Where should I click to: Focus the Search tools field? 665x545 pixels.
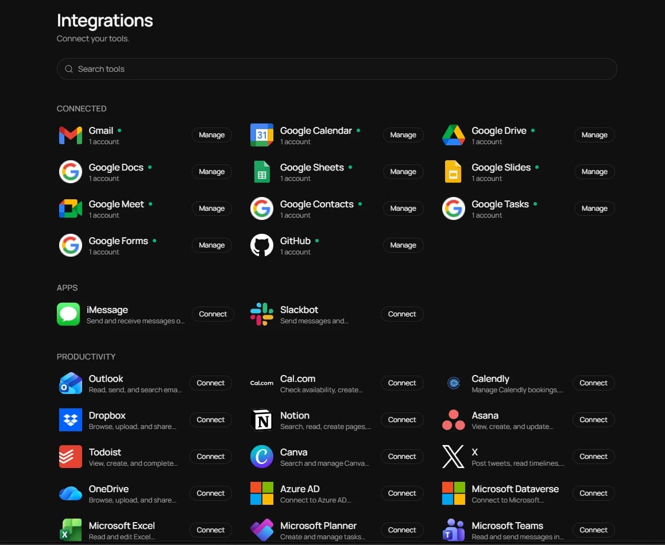[x=337, y=69]
